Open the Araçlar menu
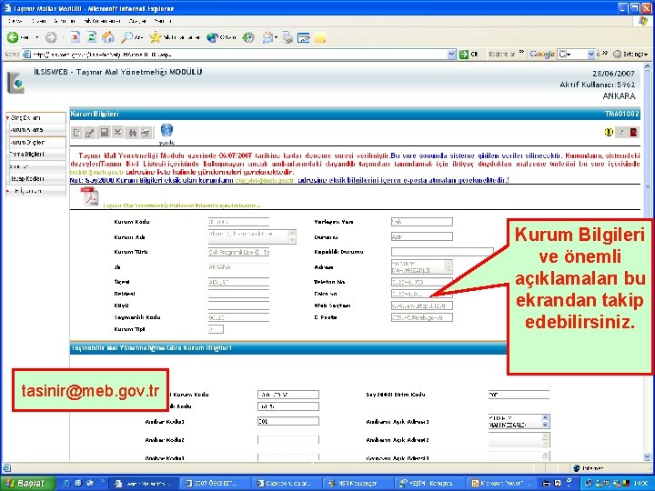This screenshot has height=491, width=655. click(x=137, y=20)
